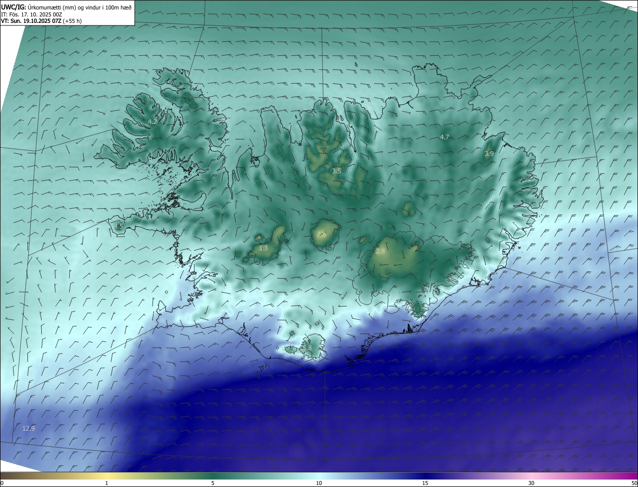Click the 3.9 value in the northeast
638x487 pixels.
coord(489,154)
